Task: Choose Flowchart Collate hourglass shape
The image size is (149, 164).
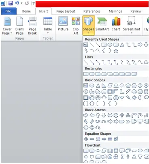Action: tap(122, 157)
